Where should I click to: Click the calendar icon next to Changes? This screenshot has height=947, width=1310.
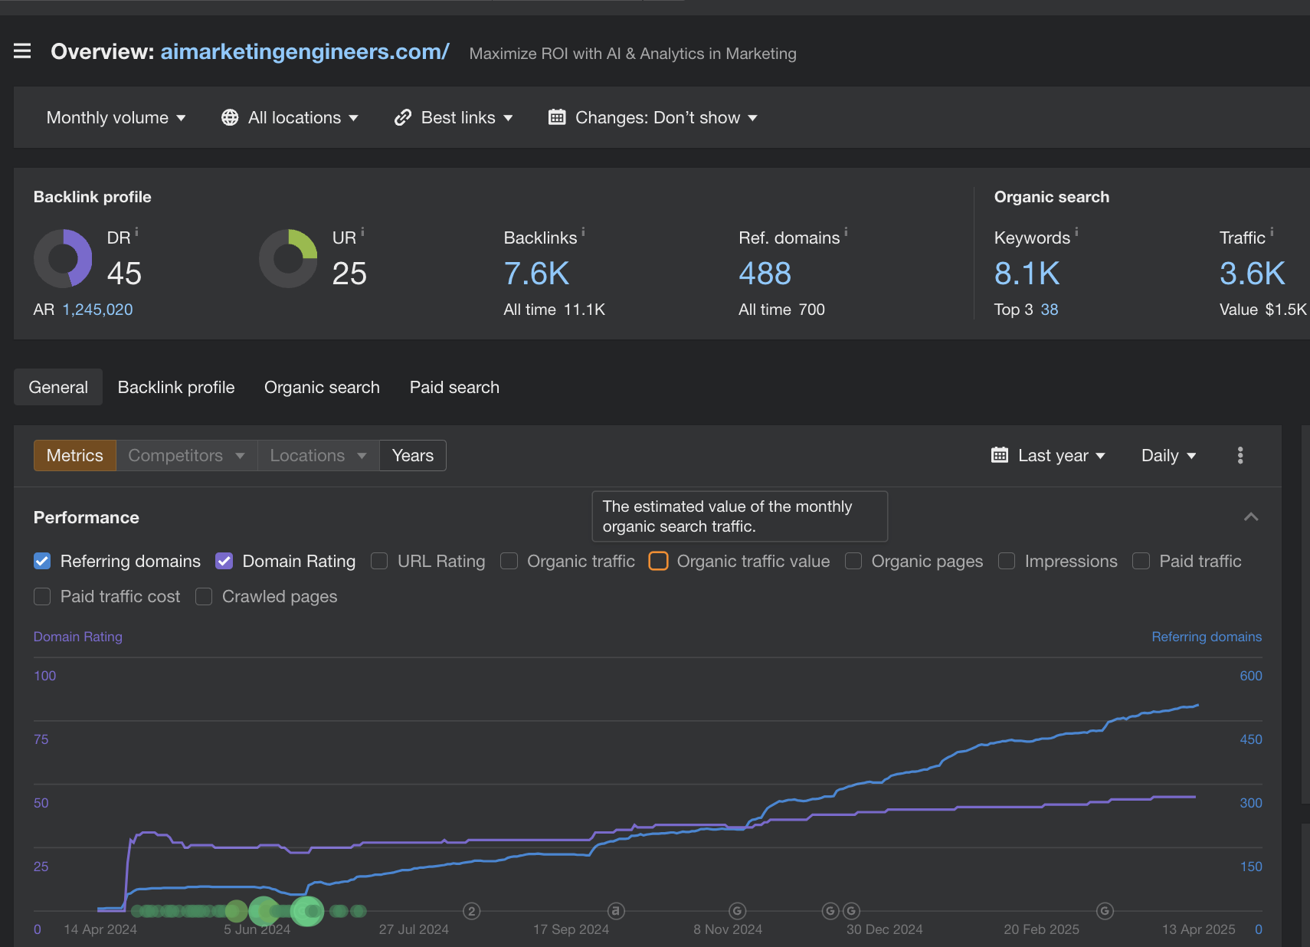coord(557,117)
